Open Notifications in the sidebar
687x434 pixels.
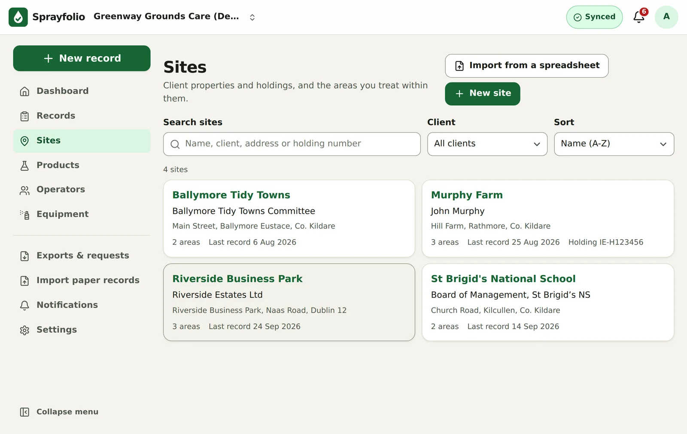[x=82, y=305]
